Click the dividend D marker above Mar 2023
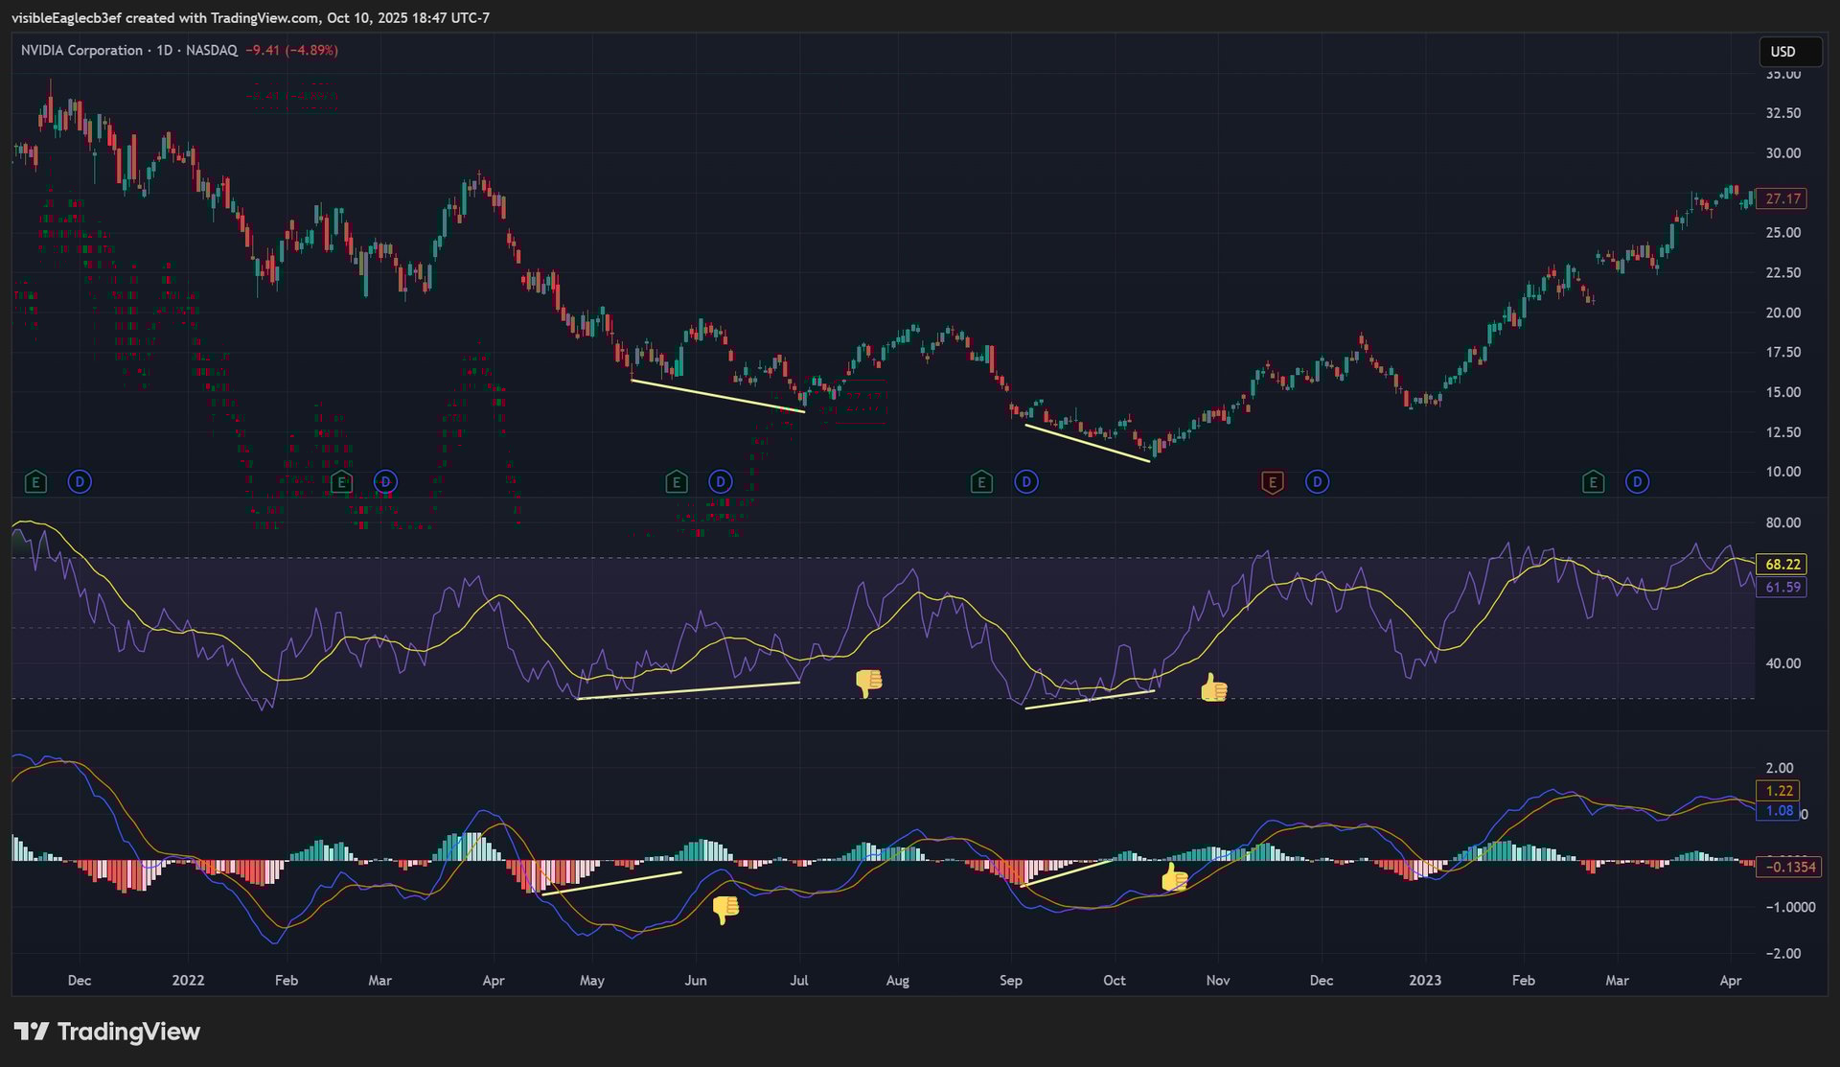The height and width of the screenshot is (1067, 1840). 1637,482
